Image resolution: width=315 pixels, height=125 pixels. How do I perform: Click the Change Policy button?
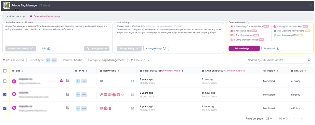click(x=156, y=48)
